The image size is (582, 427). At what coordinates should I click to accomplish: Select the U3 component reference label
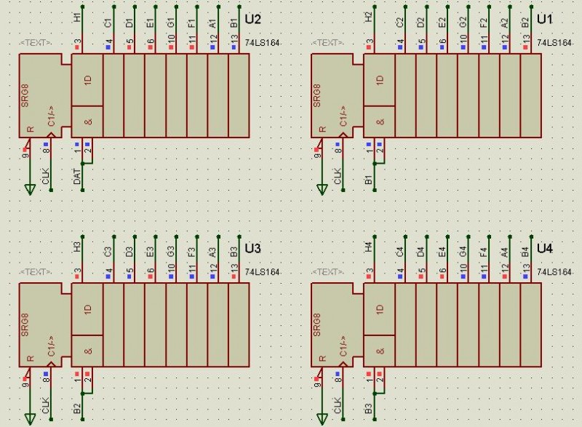click(x=252, y=249)
